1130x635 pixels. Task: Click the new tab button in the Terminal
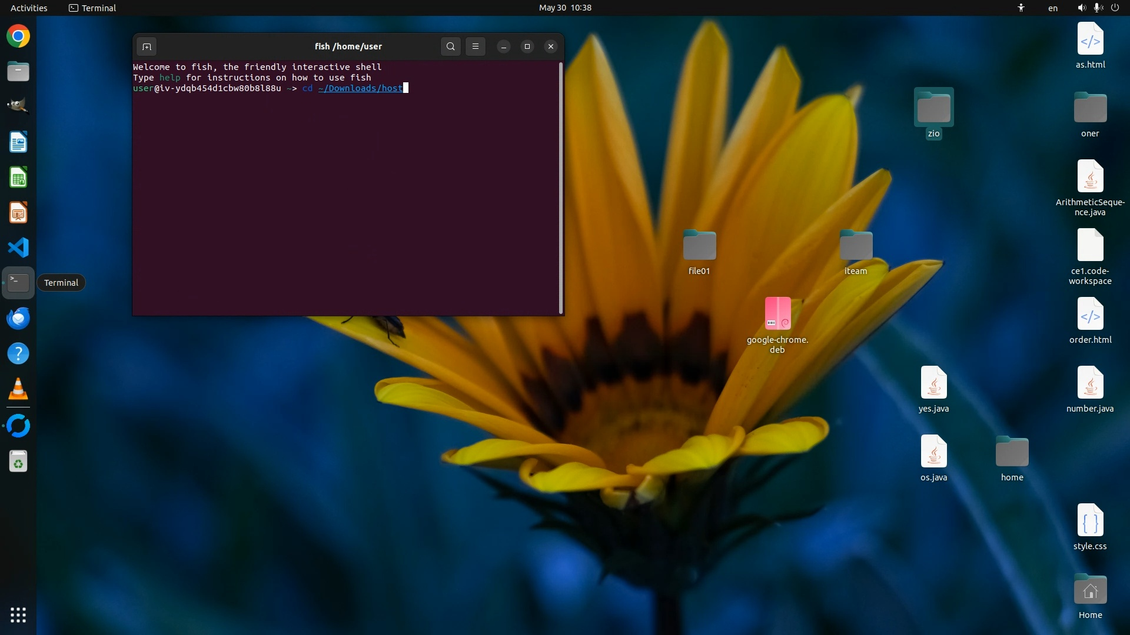(x=147, y=46)
